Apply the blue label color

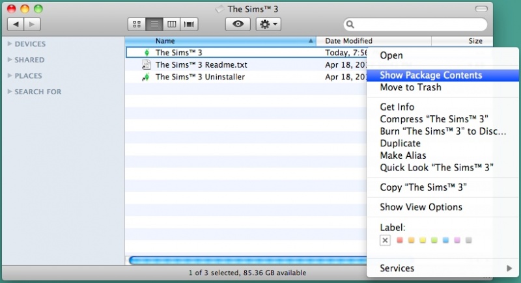point(445,240)
